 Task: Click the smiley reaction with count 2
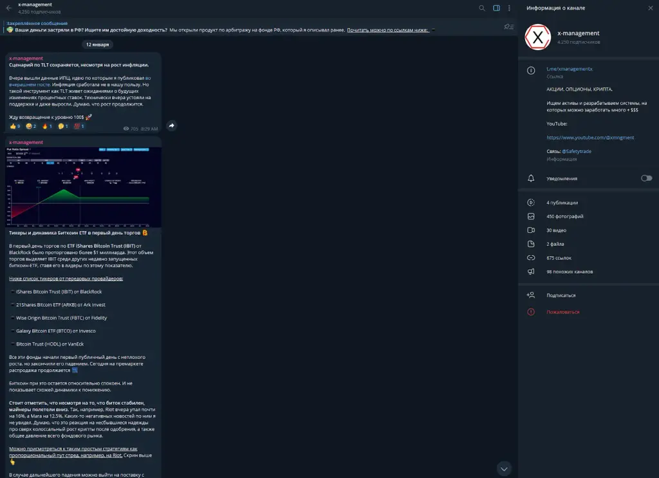tap(31, 126)
